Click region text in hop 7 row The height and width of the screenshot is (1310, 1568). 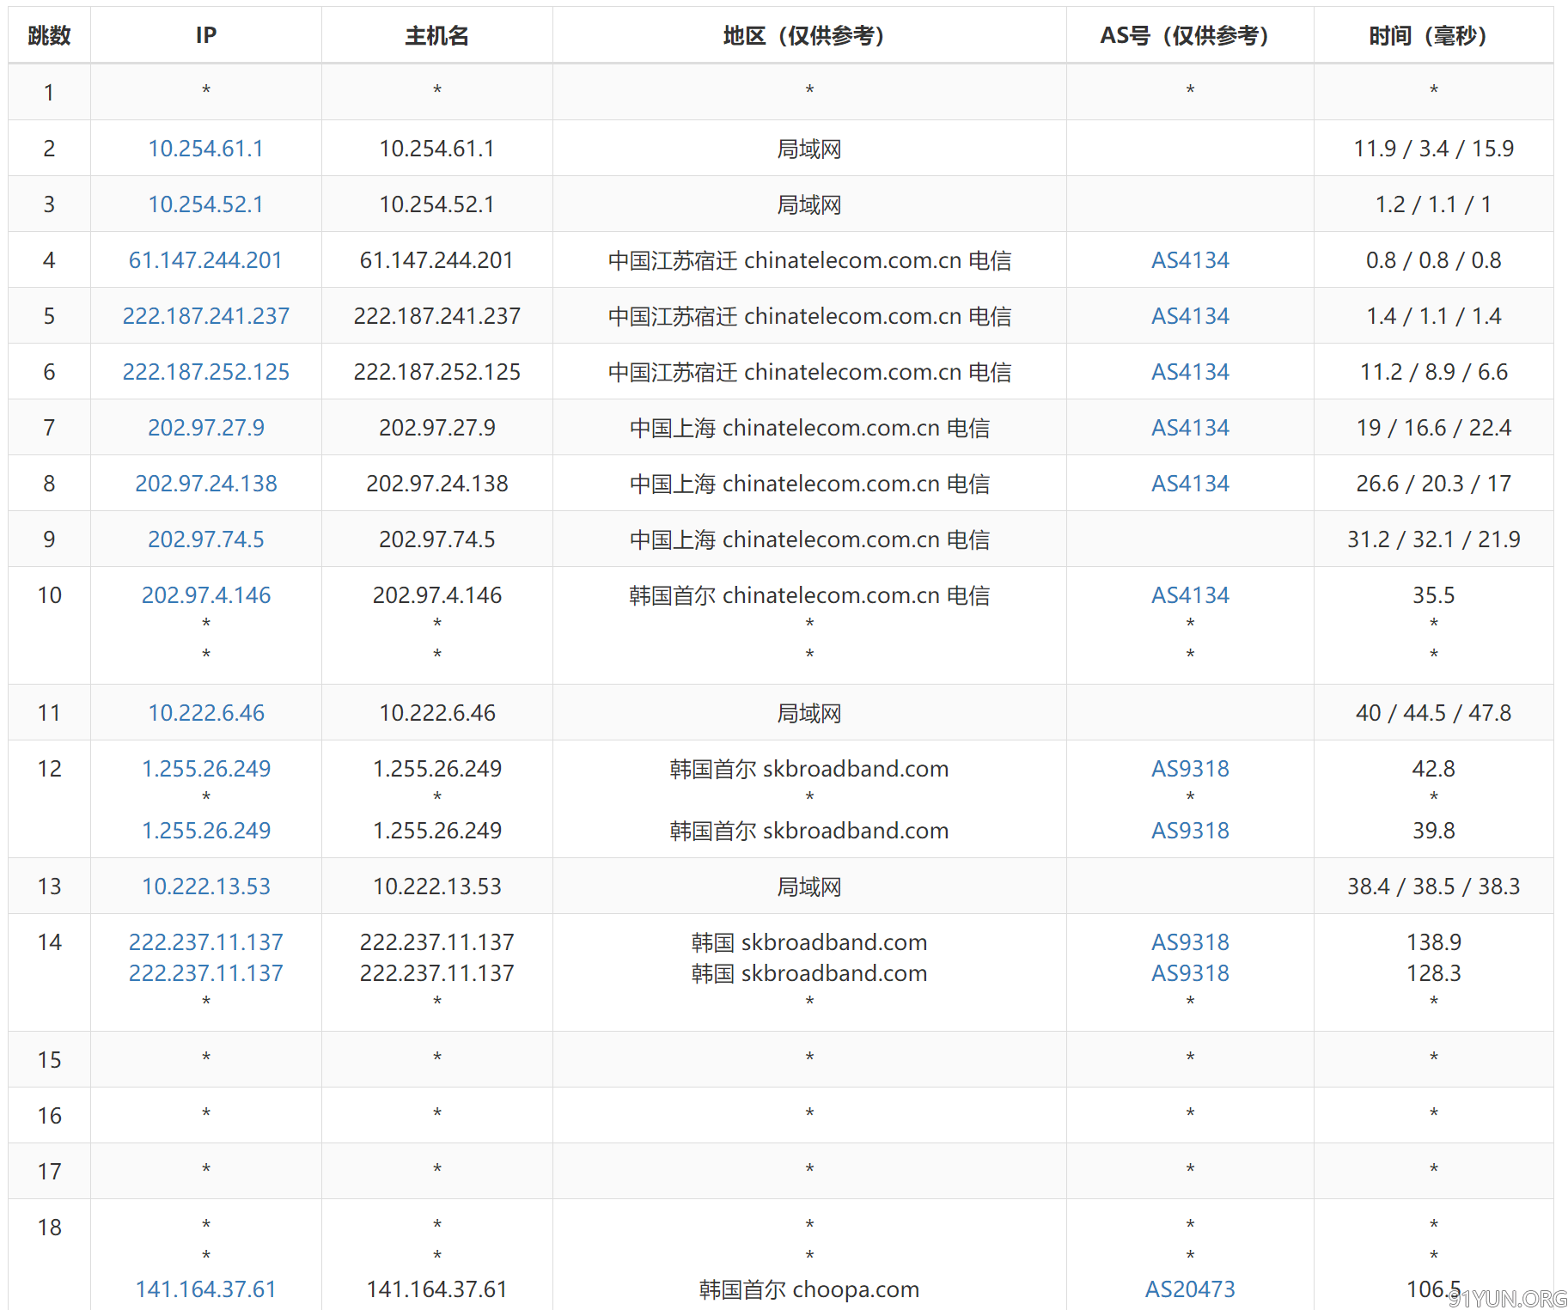808,428
